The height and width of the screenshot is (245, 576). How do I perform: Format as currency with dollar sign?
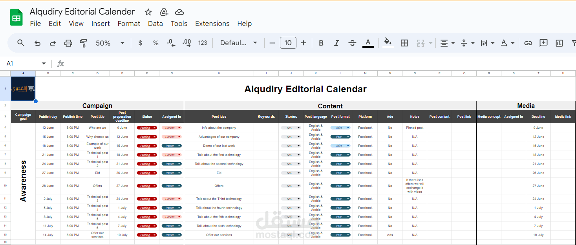[x=140, y=43]
